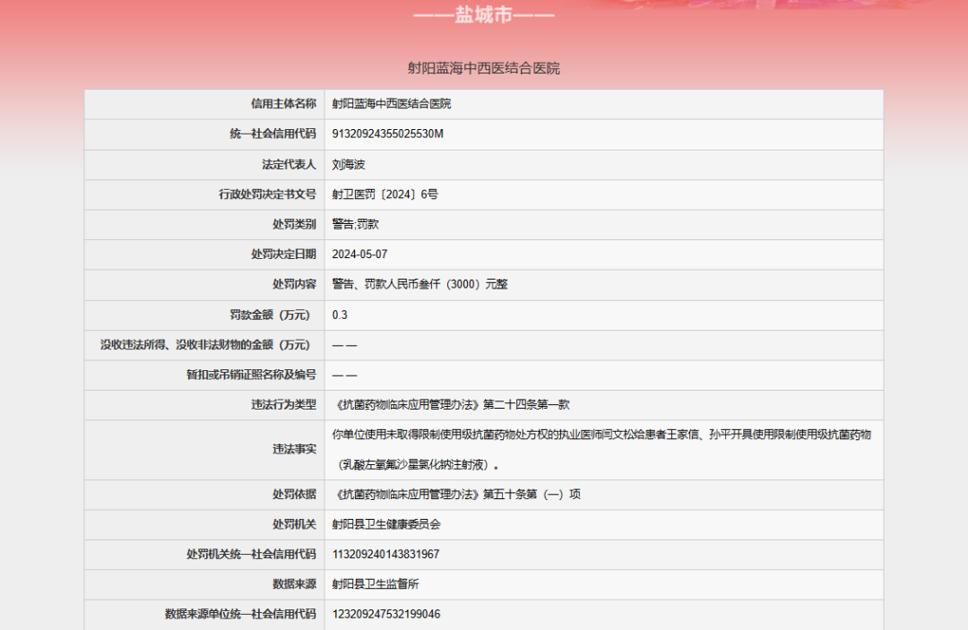Select the value 射阳县卫生健康委员会
Screen dimensions: 968x630
(x=386, y=524)
